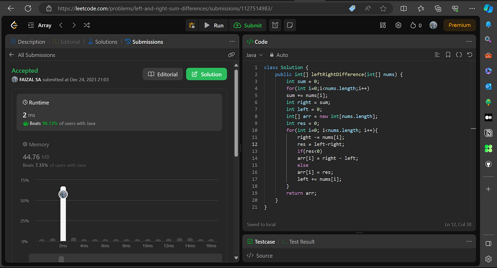Refresh the browser page
This screenshot has height=268, width=497.
28,8
